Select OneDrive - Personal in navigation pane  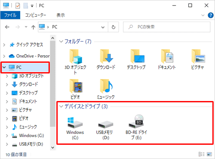[x=29, y=56]
